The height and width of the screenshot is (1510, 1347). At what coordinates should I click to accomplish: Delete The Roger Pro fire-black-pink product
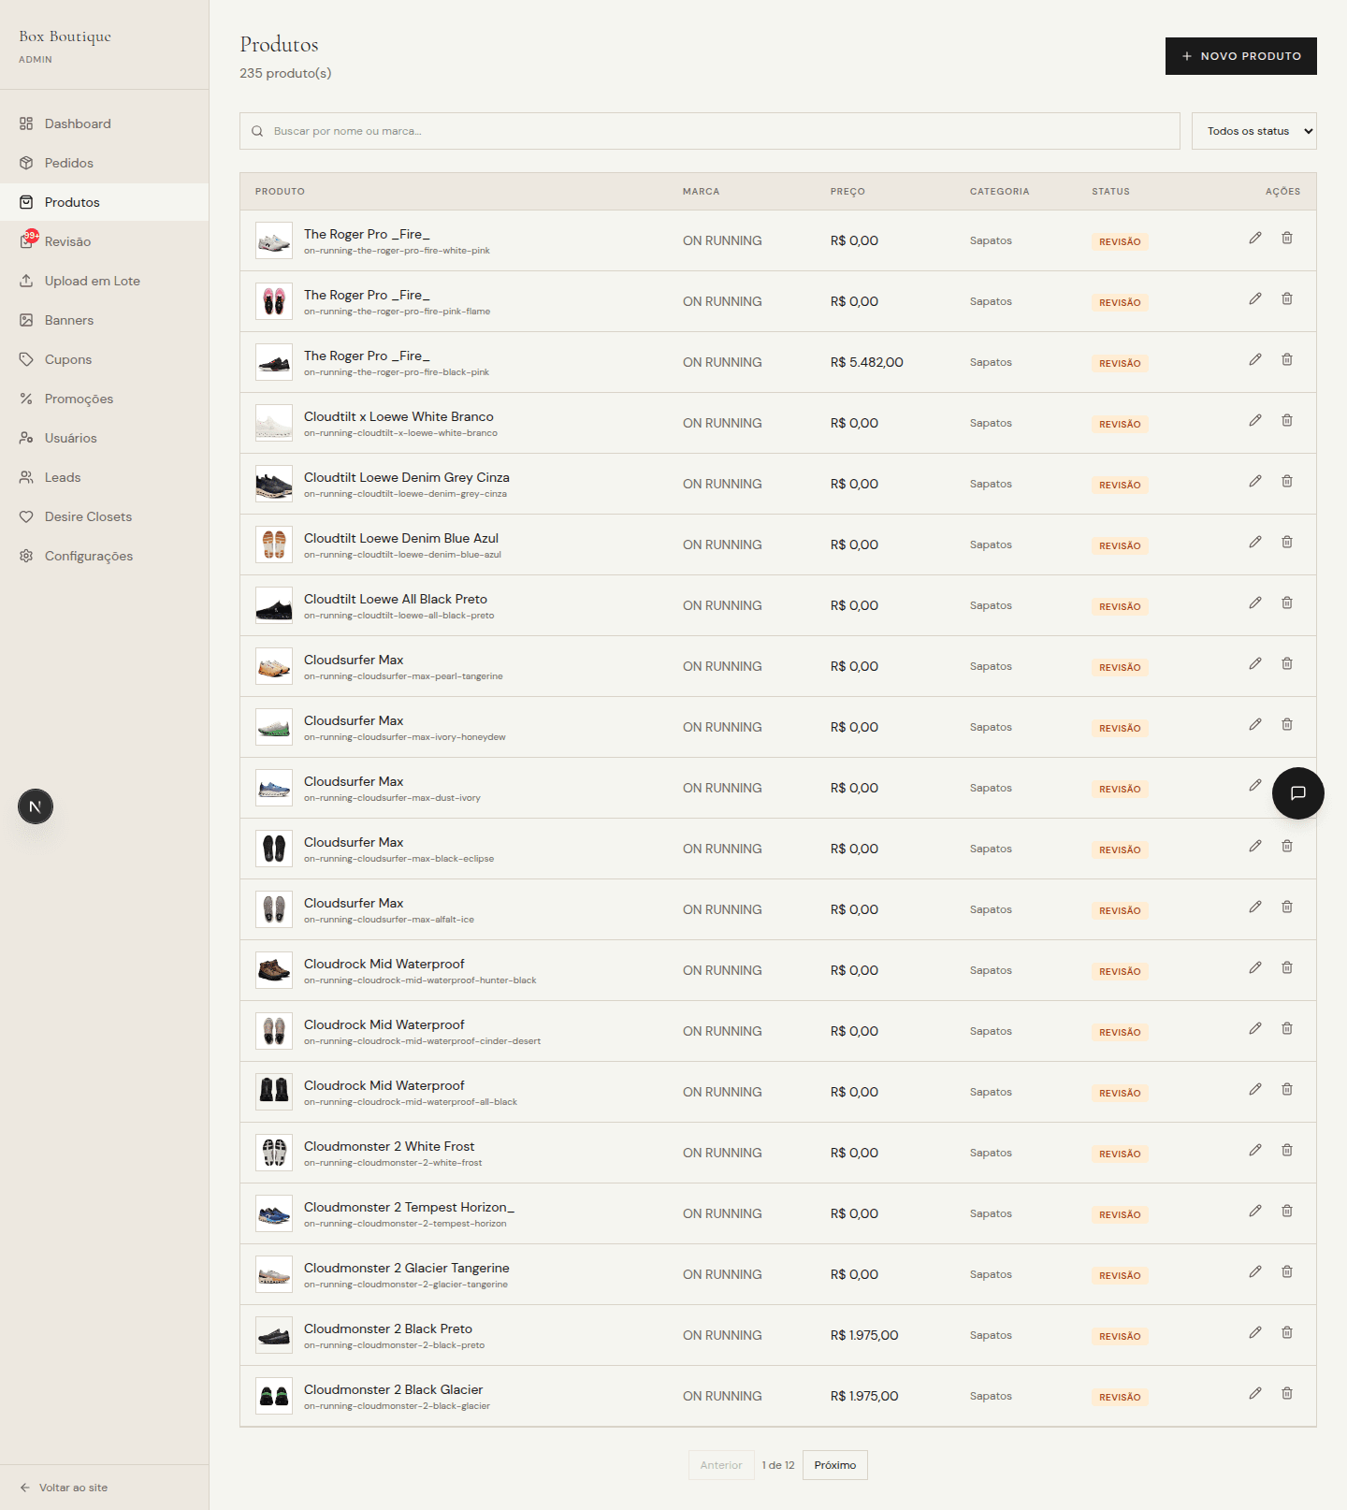(1287, 359)
